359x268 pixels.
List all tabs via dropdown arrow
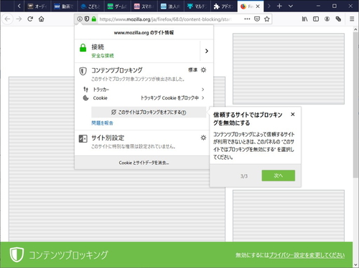[x=291, y=6]
